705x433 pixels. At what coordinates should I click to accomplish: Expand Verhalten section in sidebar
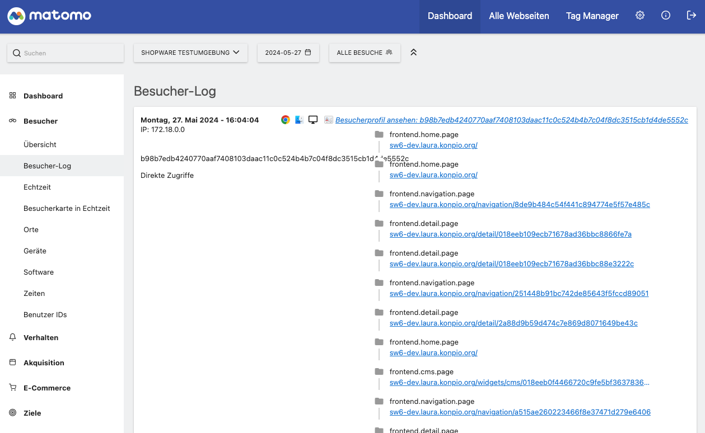tap(41, 337)
